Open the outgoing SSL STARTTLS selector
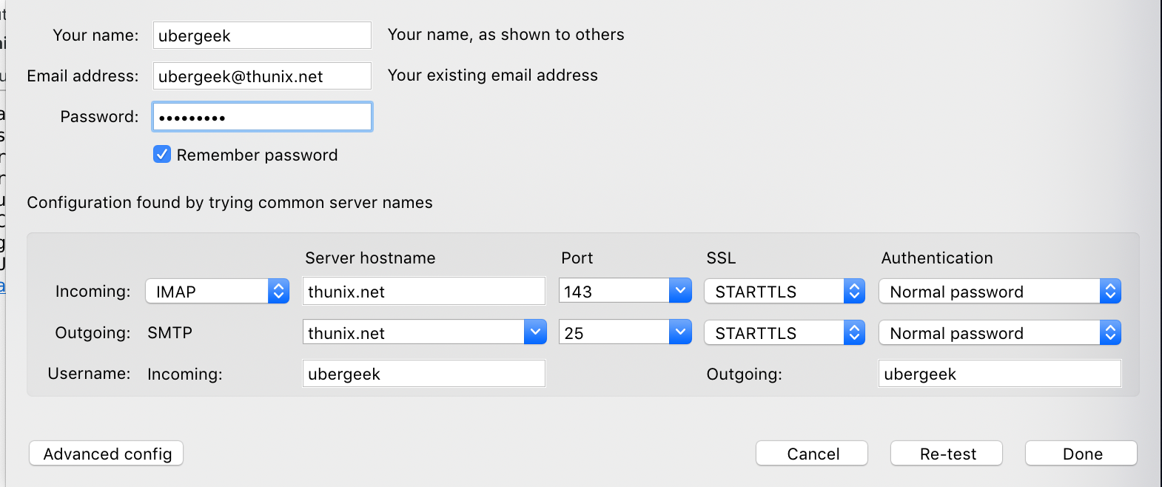The width and height of the screenshot is (1162, 487). click(784, 333)
